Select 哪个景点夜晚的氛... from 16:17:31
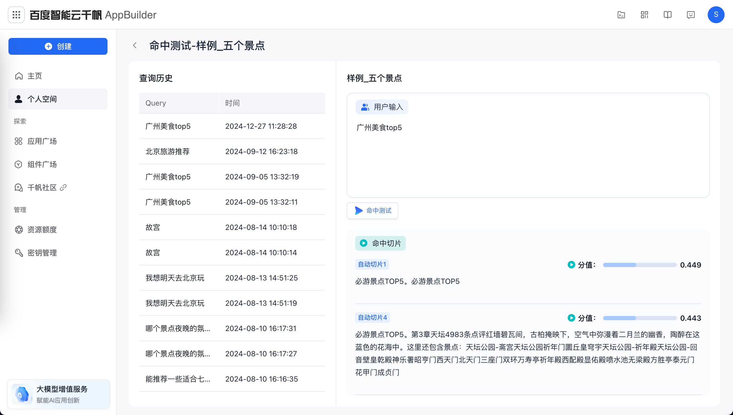 coord(232,328)
